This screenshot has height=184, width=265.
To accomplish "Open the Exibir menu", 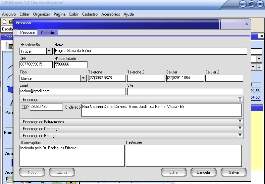I will coord(74,14).
